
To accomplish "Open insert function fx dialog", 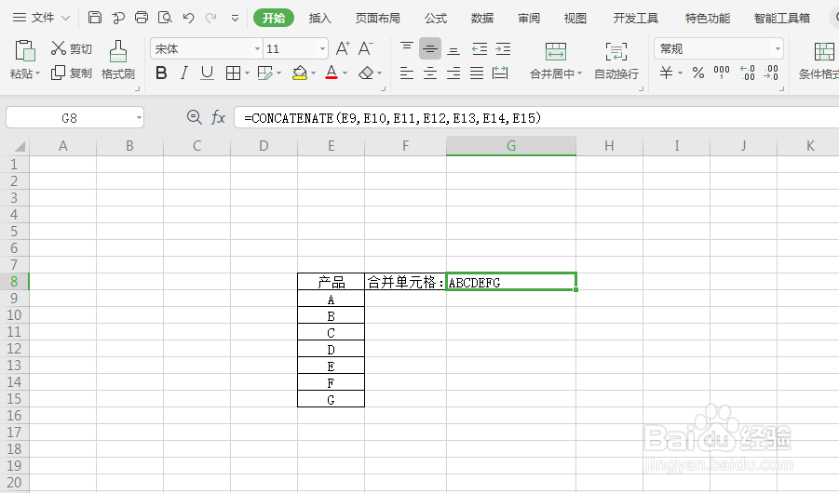I will pyautogui.click(x=218, y=117).
